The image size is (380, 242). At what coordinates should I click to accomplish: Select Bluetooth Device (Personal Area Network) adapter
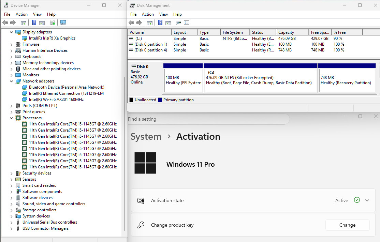tap(67, 87)
